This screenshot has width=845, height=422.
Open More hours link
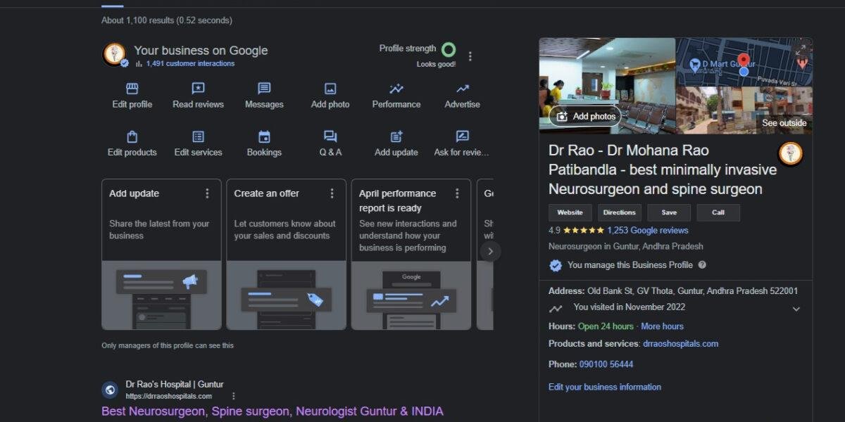662,326
